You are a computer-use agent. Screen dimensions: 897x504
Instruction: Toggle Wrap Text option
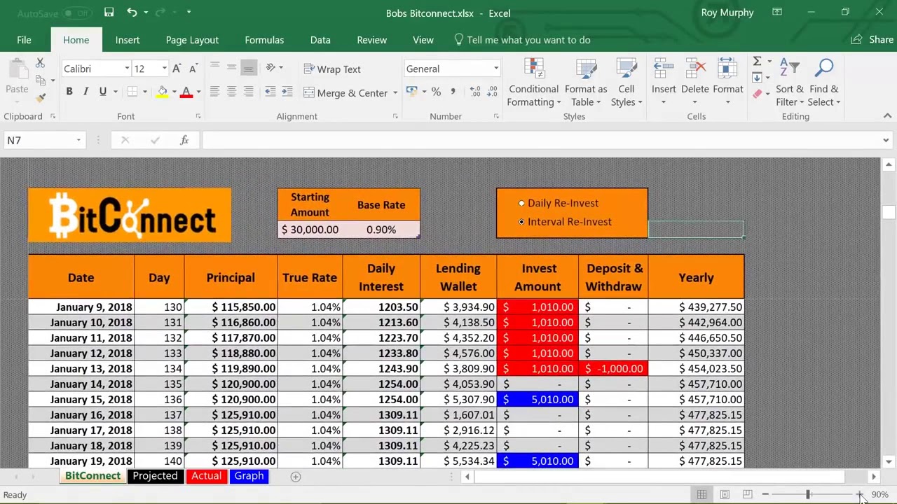point(332,69)
